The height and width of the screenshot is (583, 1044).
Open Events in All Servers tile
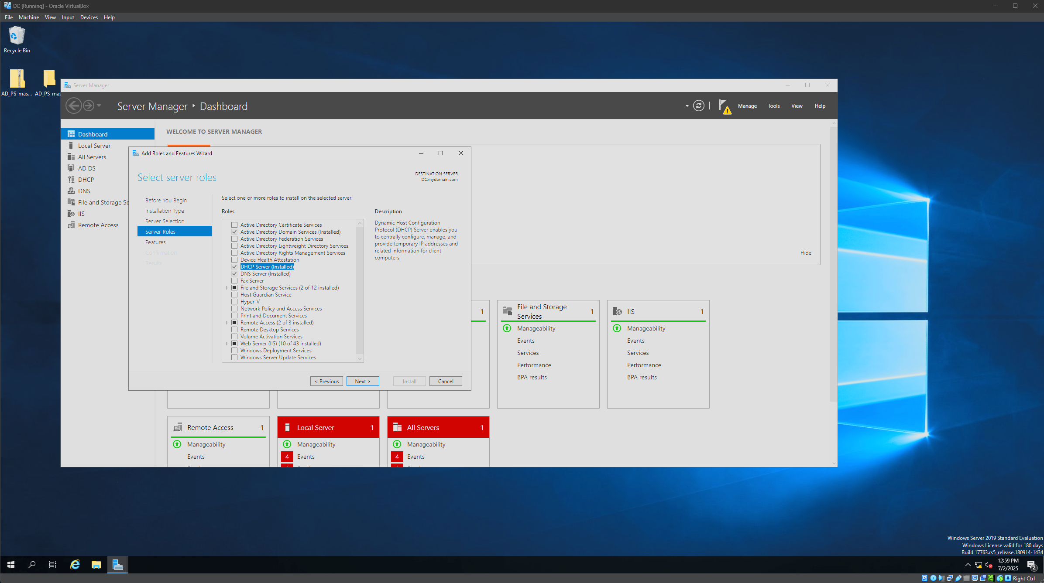[x=416, y=457]
